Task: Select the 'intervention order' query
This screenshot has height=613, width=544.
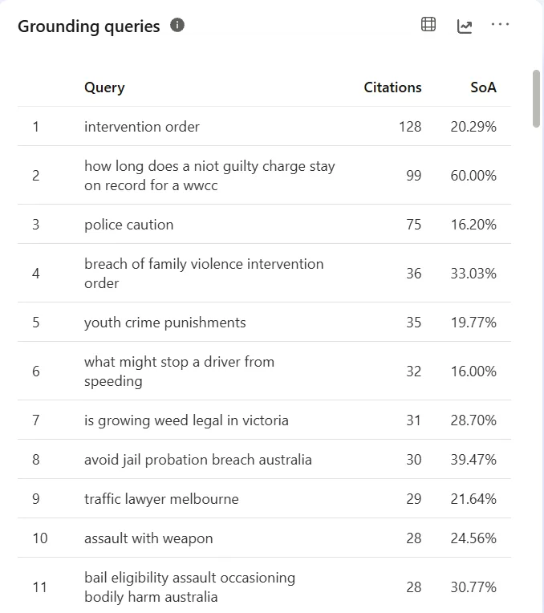Action: 142,127
